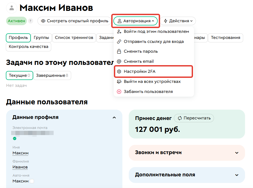Open the Действия dropdown menu
The width and height of the screenshot is (253, 188).
[x=178, y=21]
